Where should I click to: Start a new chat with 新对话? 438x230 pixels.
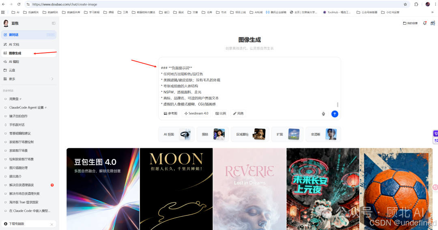coord(29,35)
